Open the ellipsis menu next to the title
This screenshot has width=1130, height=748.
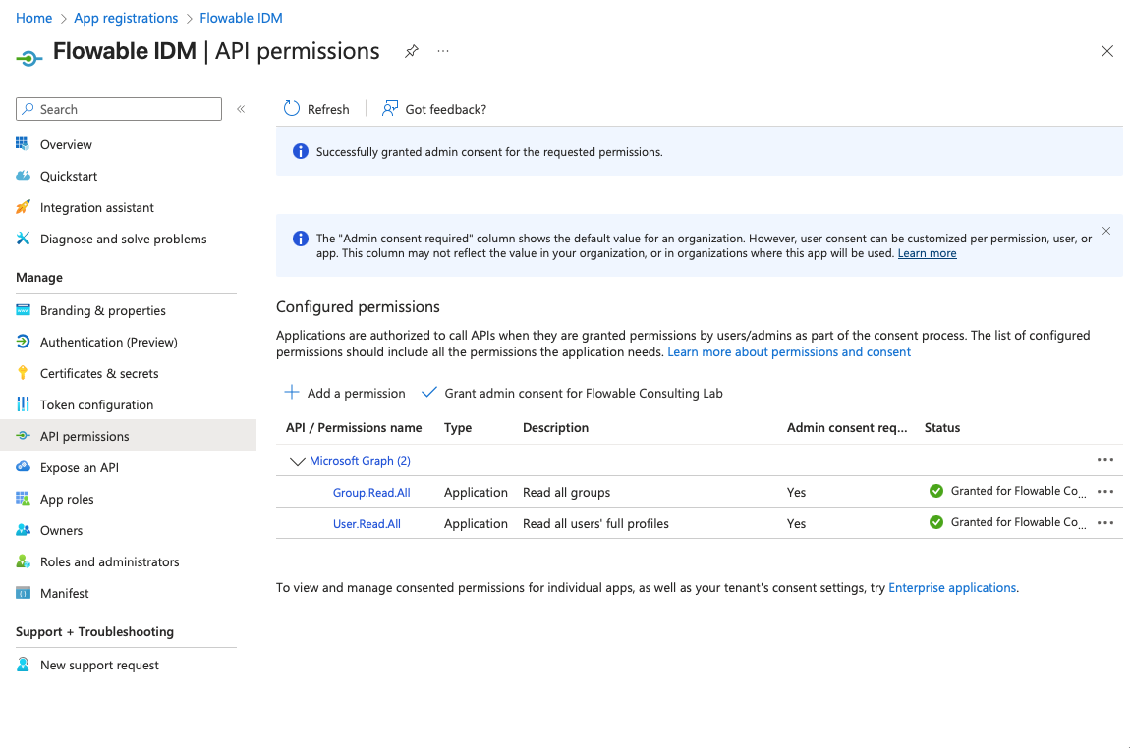coord(443,51)
